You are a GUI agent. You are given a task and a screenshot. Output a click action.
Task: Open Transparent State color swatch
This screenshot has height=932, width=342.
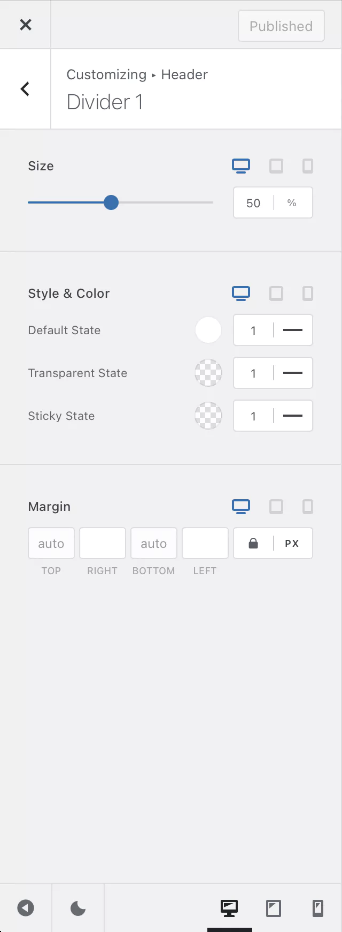tap(208, 373)
